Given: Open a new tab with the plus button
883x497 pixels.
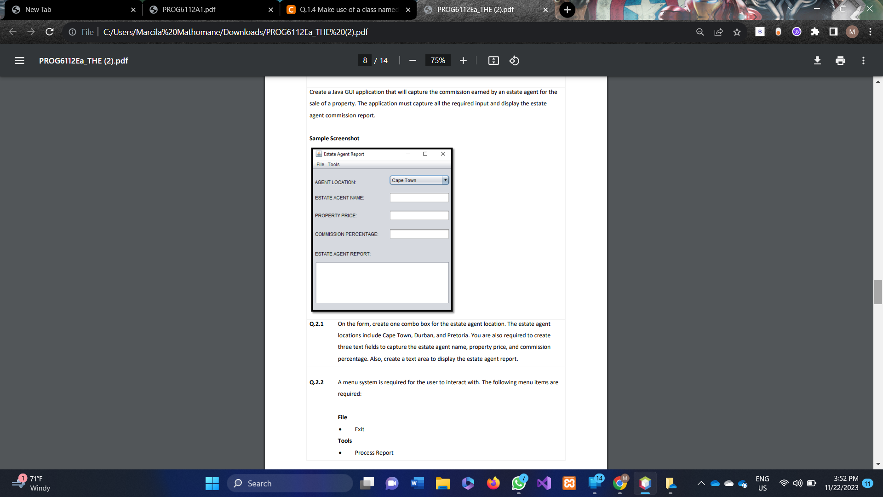Looking at the screenshot, I should (x=567, y=9).
